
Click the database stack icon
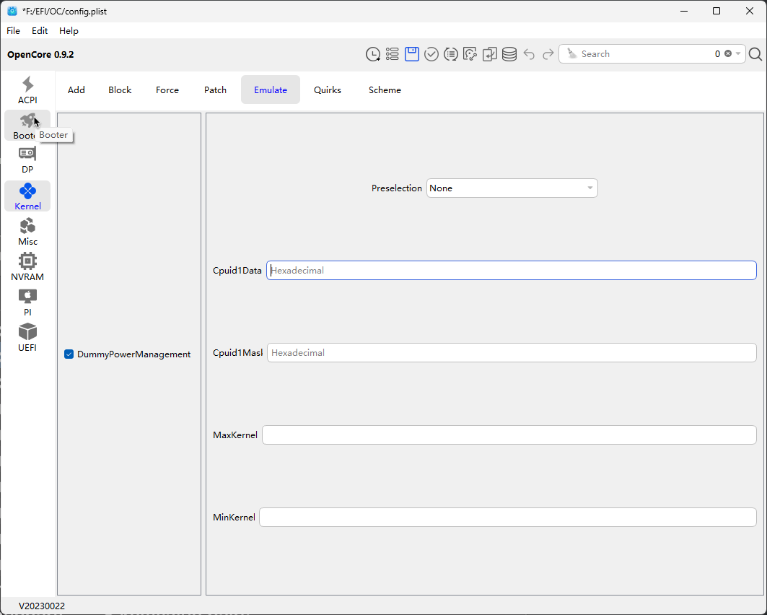(509, 54)
